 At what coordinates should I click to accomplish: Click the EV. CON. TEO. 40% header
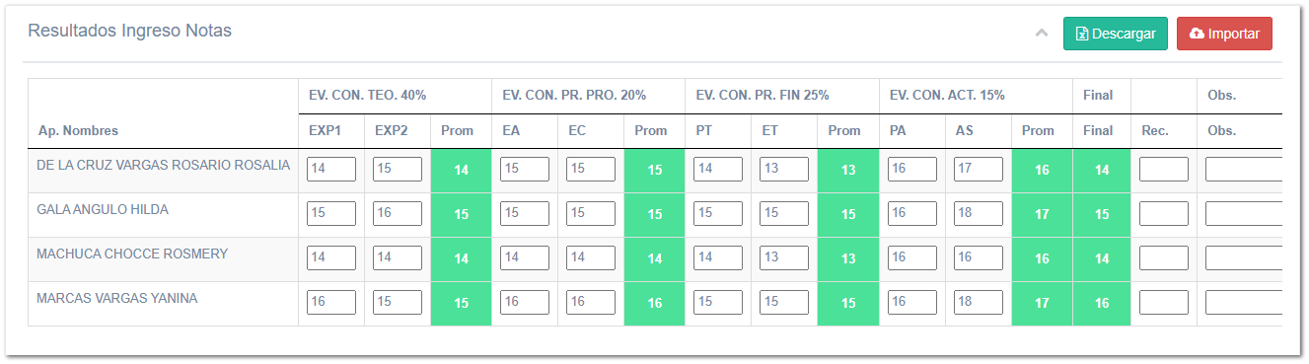pos(367,96)
